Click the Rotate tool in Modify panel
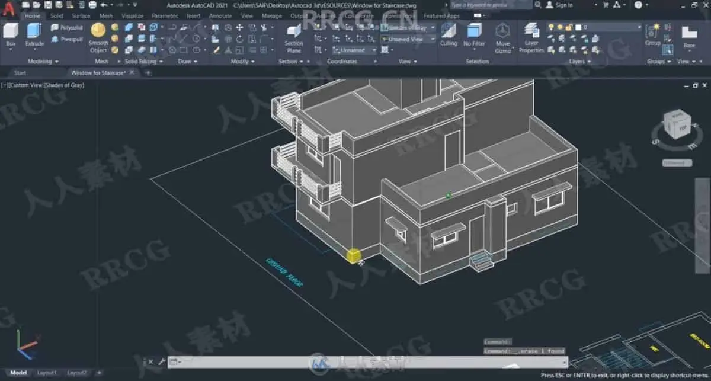The width and height of the screenshot is (711, 381). click(x=239, y=39)
